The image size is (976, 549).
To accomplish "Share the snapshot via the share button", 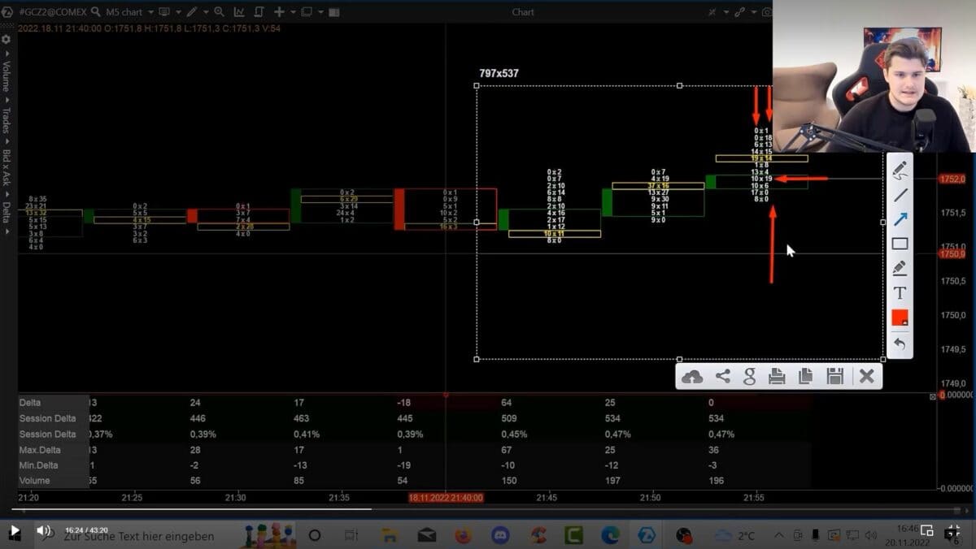I will 723,375.
